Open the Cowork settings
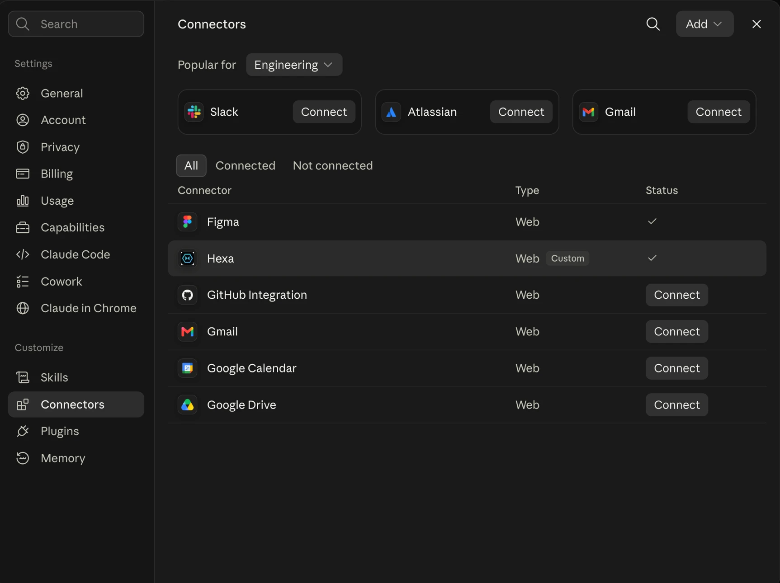The height and width of the screenshot is (583, 780). coord(76,282)
